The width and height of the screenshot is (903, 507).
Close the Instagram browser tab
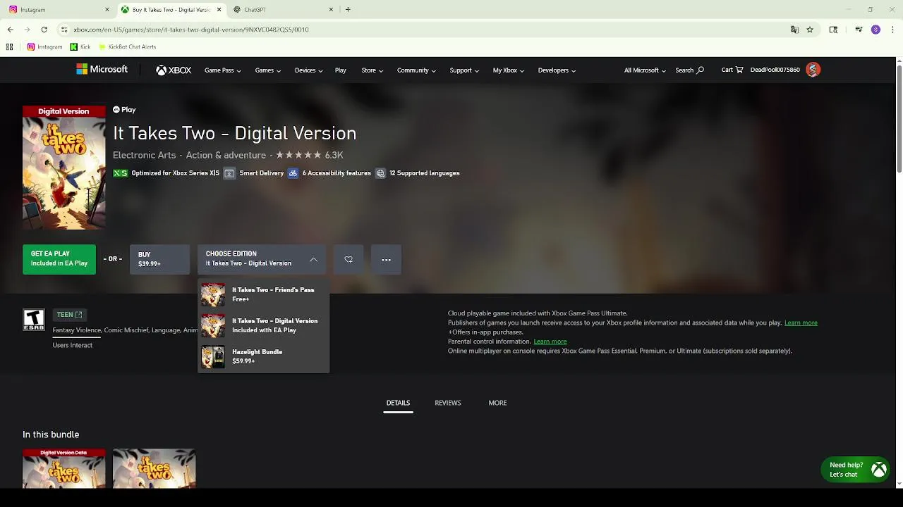[x=107, y=10]
